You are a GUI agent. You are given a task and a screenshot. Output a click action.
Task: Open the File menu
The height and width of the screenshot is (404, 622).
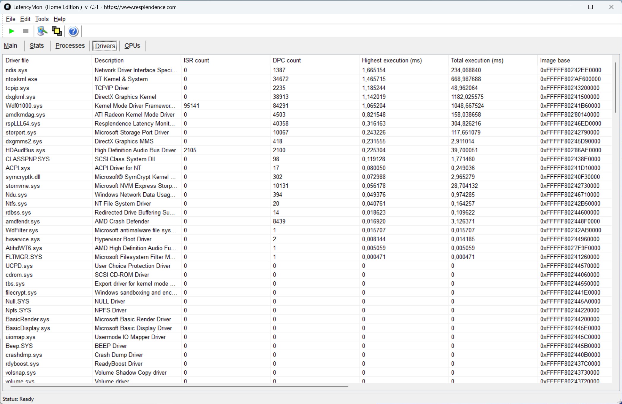pos(10,19)
